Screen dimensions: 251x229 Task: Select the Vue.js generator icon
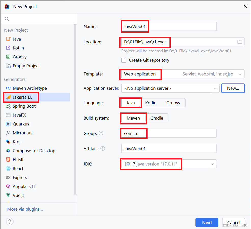coord(8,195)
